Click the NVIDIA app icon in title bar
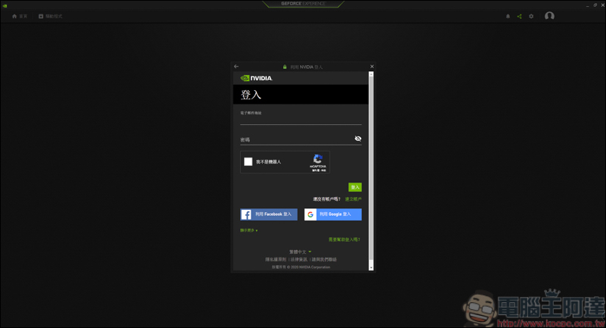606x328 pixels. [5, 5]
